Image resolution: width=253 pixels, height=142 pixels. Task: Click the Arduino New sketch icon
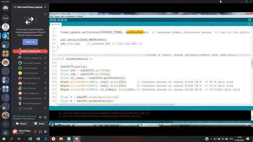tap(59, 20)
